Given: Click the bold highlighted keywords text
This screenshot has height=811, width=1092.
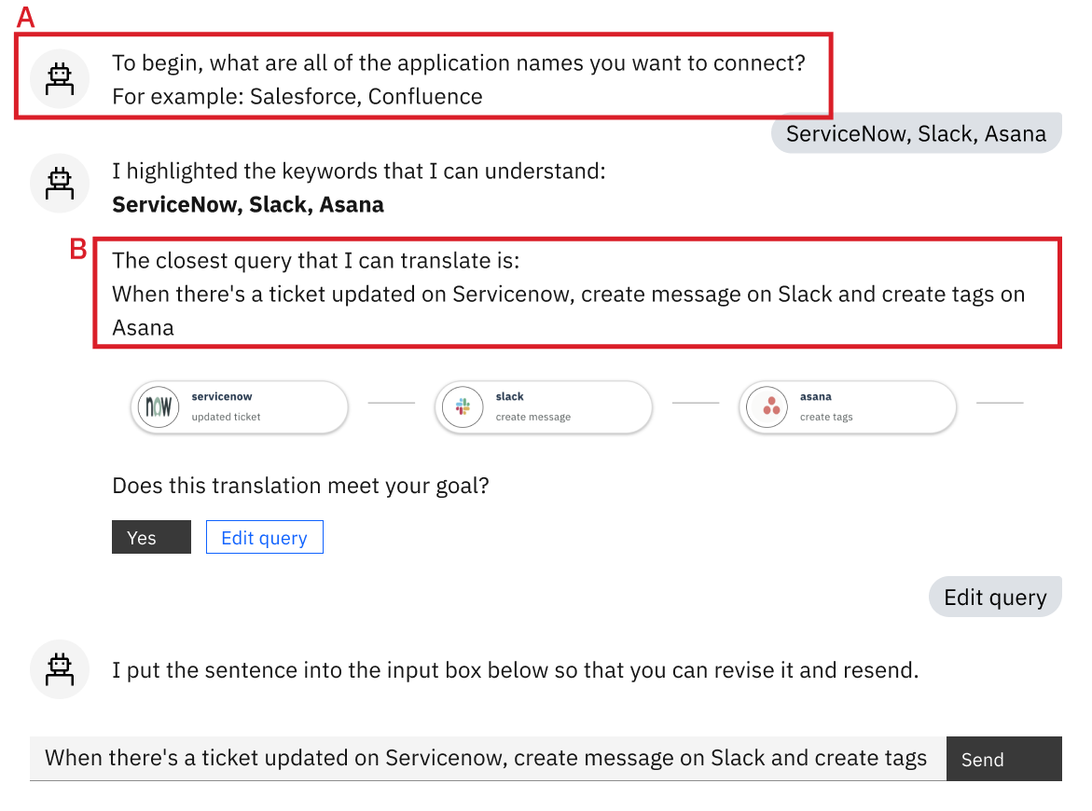Looking at the screenshot, I should (x=248, y=205).
